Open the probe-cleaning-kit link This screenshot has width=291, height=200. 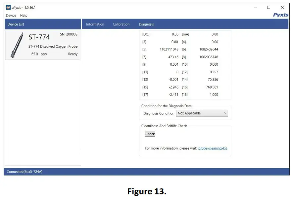213,148
